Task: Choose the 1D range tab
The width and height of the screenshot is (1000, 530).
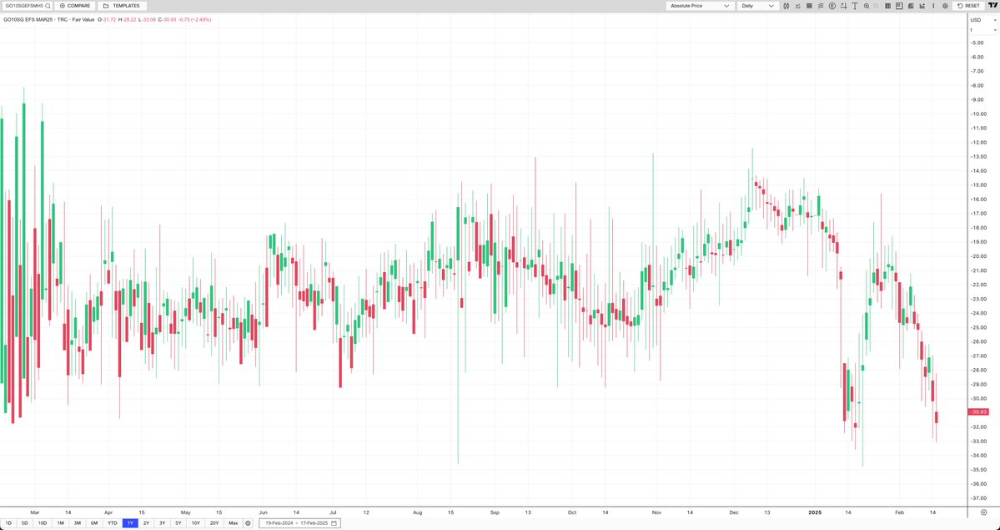Action: tap(8, 523)
